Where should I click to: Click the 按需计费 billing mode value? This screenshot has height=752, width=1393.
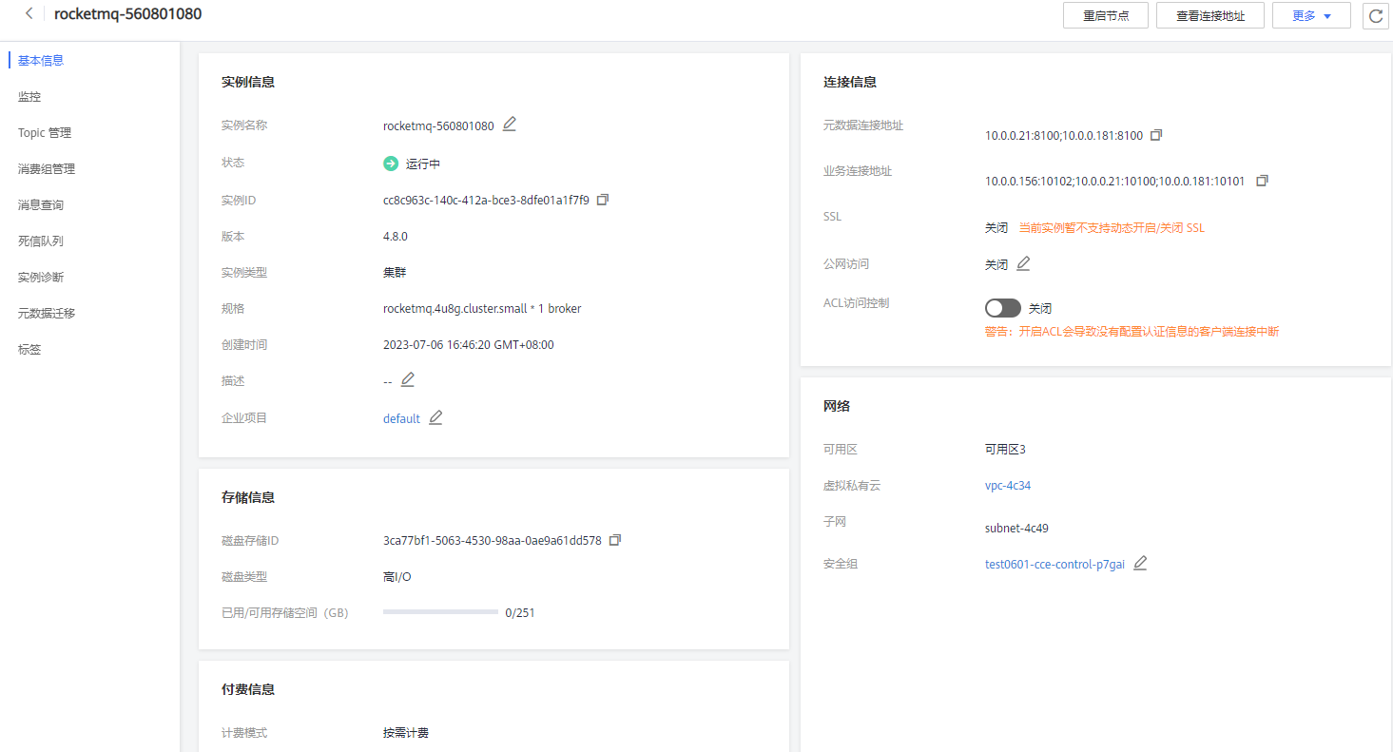tap(406, 733)
